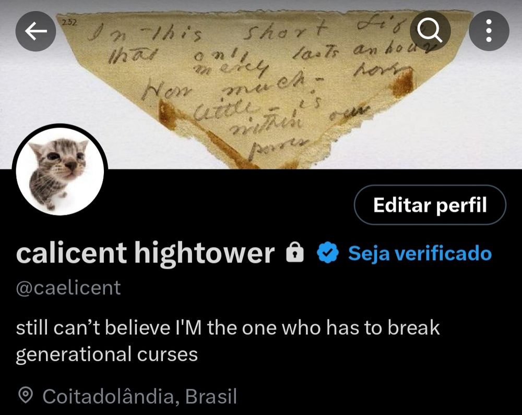Tap the 252 label on banner corner
522x415 pixels.
point(69,22)
